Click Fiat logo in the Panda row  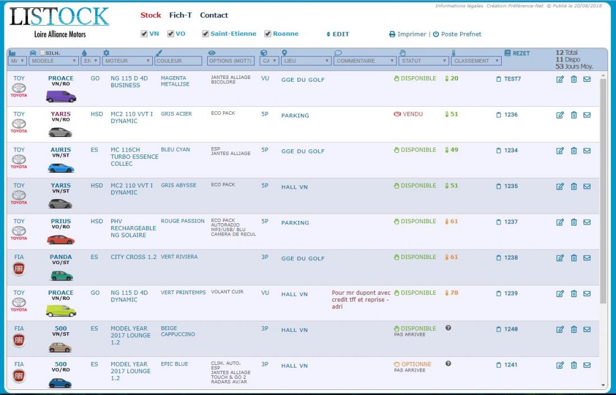click(19, 269)
